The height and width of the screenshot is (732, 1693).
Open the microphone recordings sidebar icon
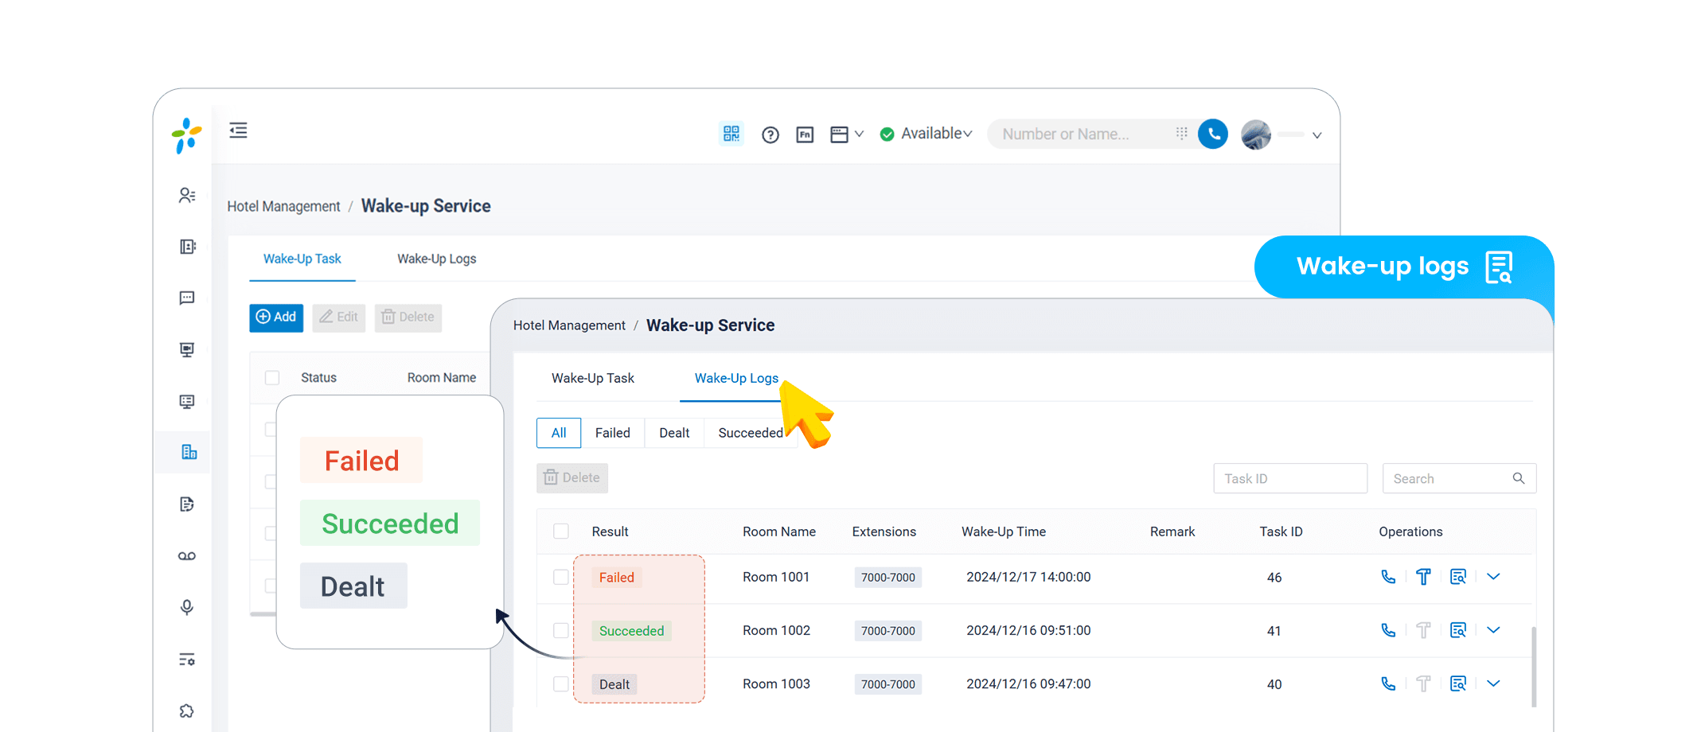(187, 607)
